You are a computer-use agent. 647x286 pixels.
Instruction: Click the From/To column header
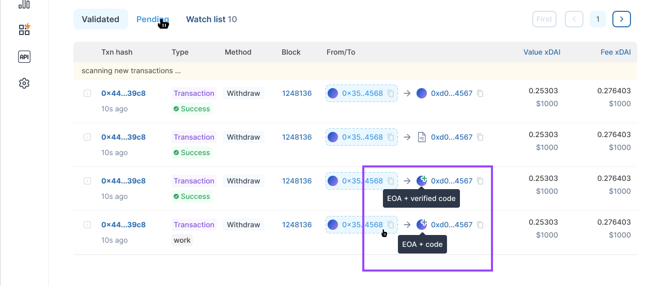point(341,52)
